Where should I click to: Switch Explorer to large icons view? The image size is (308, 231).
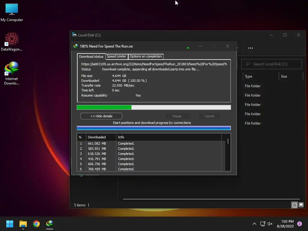pos(301,205)
